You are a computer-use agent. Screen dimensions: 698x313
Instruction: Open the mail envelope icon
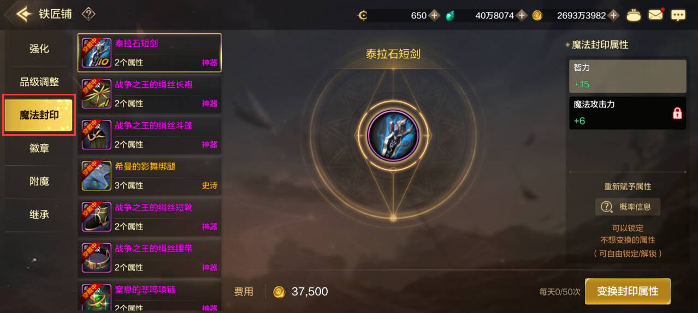(x=655, y=15)
